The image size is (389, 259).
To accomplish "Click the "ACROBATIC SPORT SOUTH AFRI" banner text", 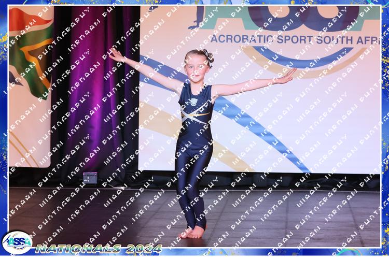I will [x=295, y=40].
